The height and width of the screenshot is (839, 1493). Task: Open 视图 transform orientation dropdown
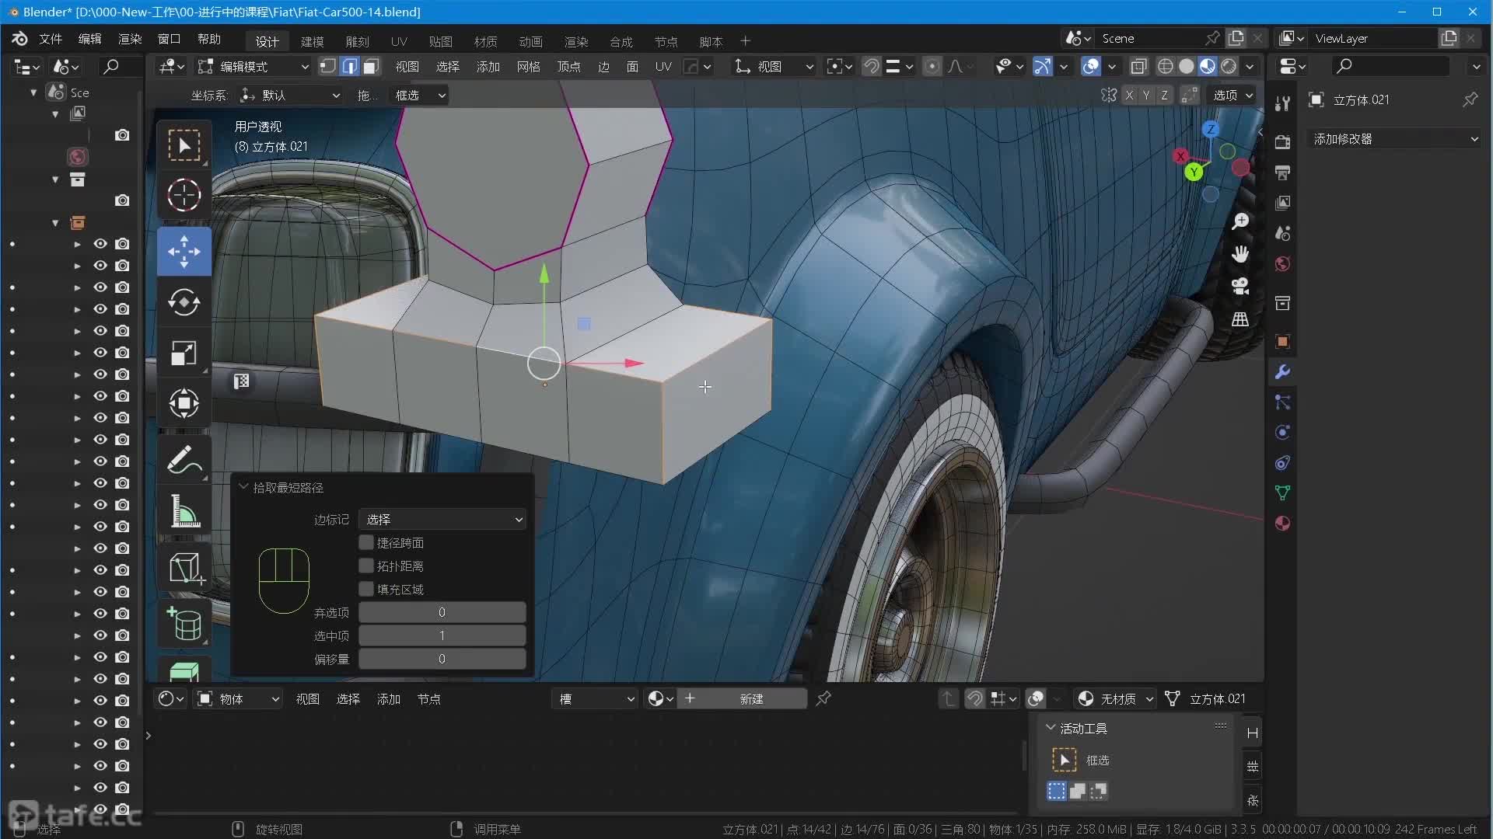(774, 67)
